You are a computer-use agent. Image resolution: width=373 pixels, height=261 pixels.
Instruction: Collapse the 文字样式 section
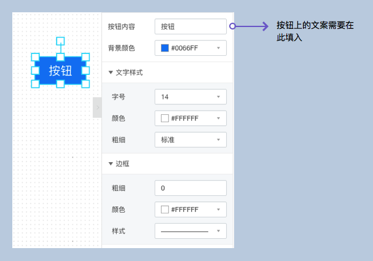(x=111, y=72)
